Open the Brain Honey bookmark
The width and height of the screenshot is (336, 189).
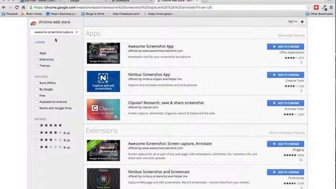(x=31, y=14)
